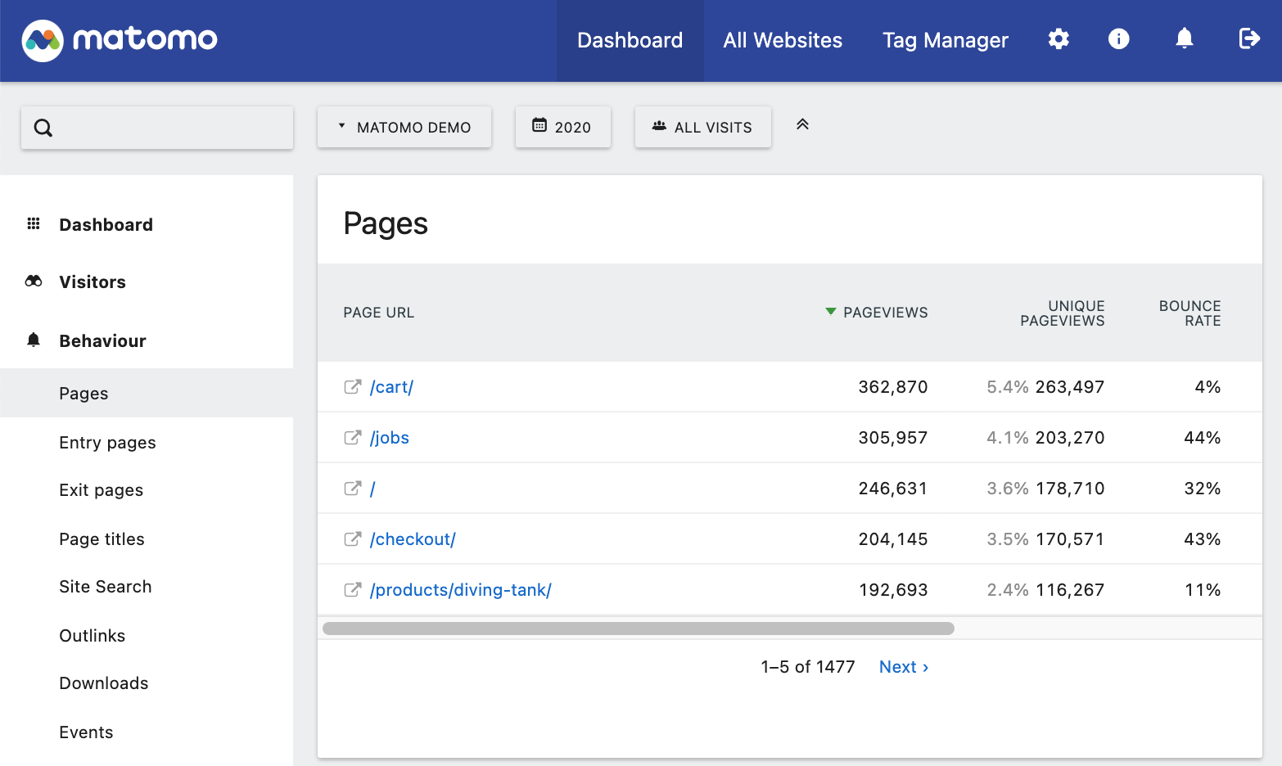Toggle Pageviews sort order via the green arrow
The height and width of the screenshot is (766, 1282).
829,312
